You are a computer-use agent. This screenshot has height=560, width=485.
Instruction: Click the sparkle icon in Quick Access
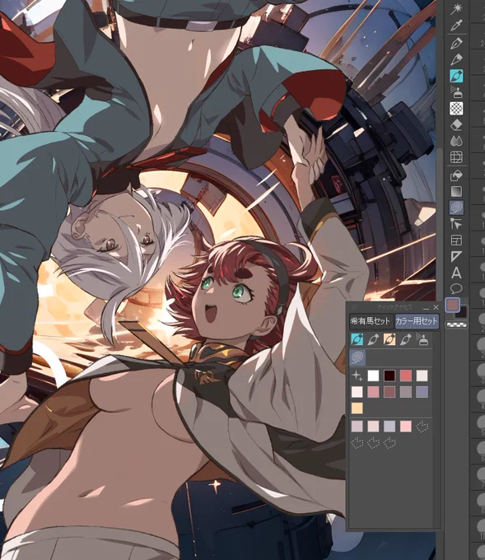(357, 376)
